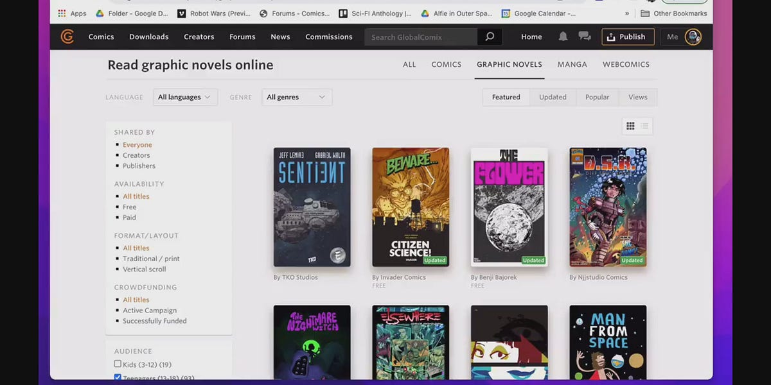Click the search magnifying glass
The image size is (771, 385).
click(490, 37)
